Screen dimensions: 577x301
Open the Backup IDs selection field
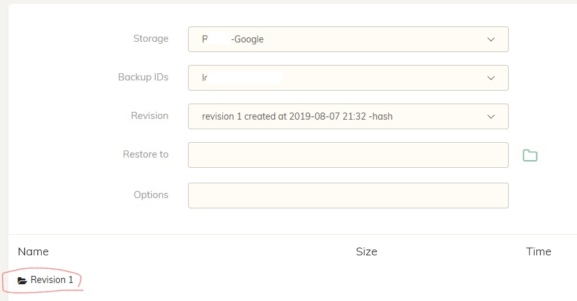[335, 78]
